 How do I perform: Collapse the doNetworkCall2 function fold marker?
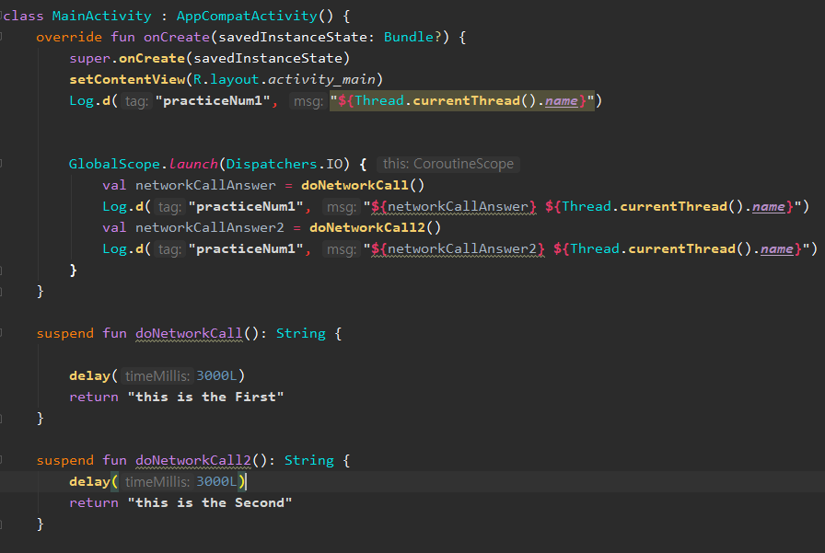click(1, 460)
